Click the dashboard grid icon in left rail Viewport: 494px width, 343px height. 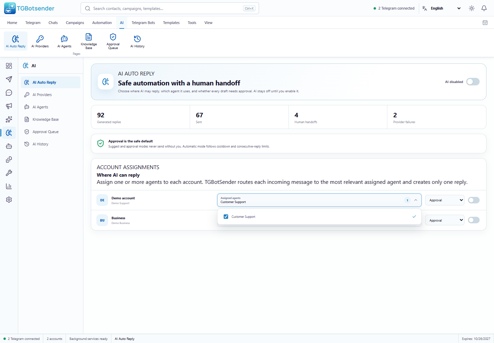click(x=9, y=66)
